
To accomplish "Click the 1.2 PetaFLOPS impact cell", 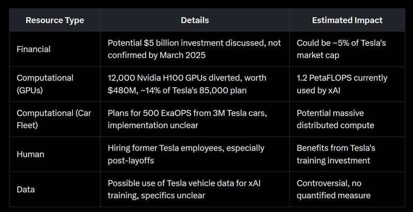I will point(342,84).
